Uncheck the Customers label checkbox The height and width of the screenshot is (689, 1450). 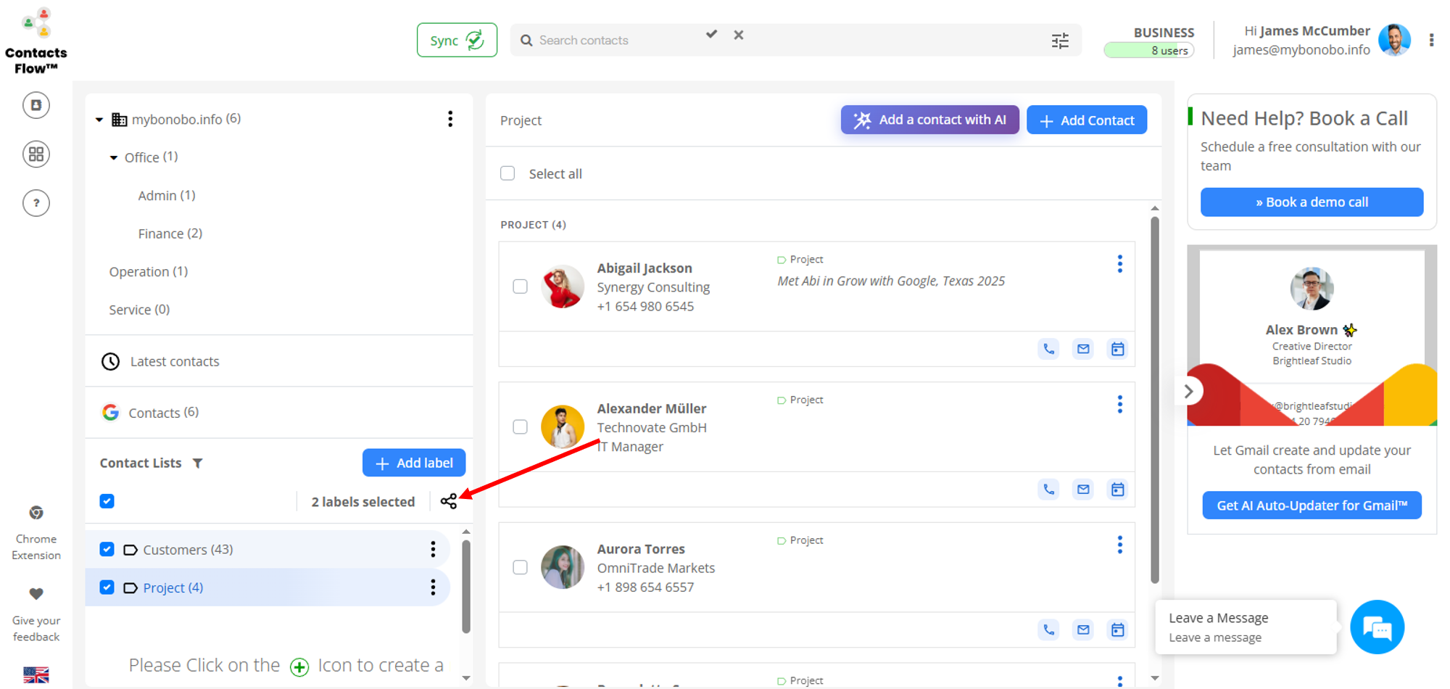point(107,549)
